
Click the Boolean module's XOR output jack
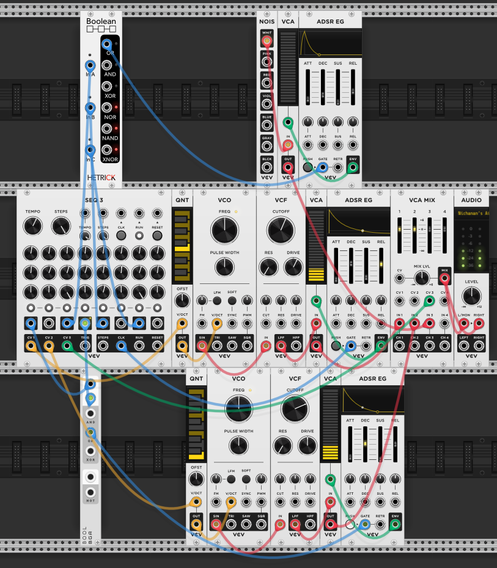106,86
